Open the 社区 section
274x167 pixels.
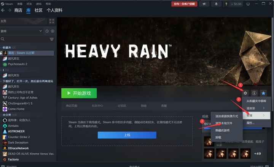38,10
